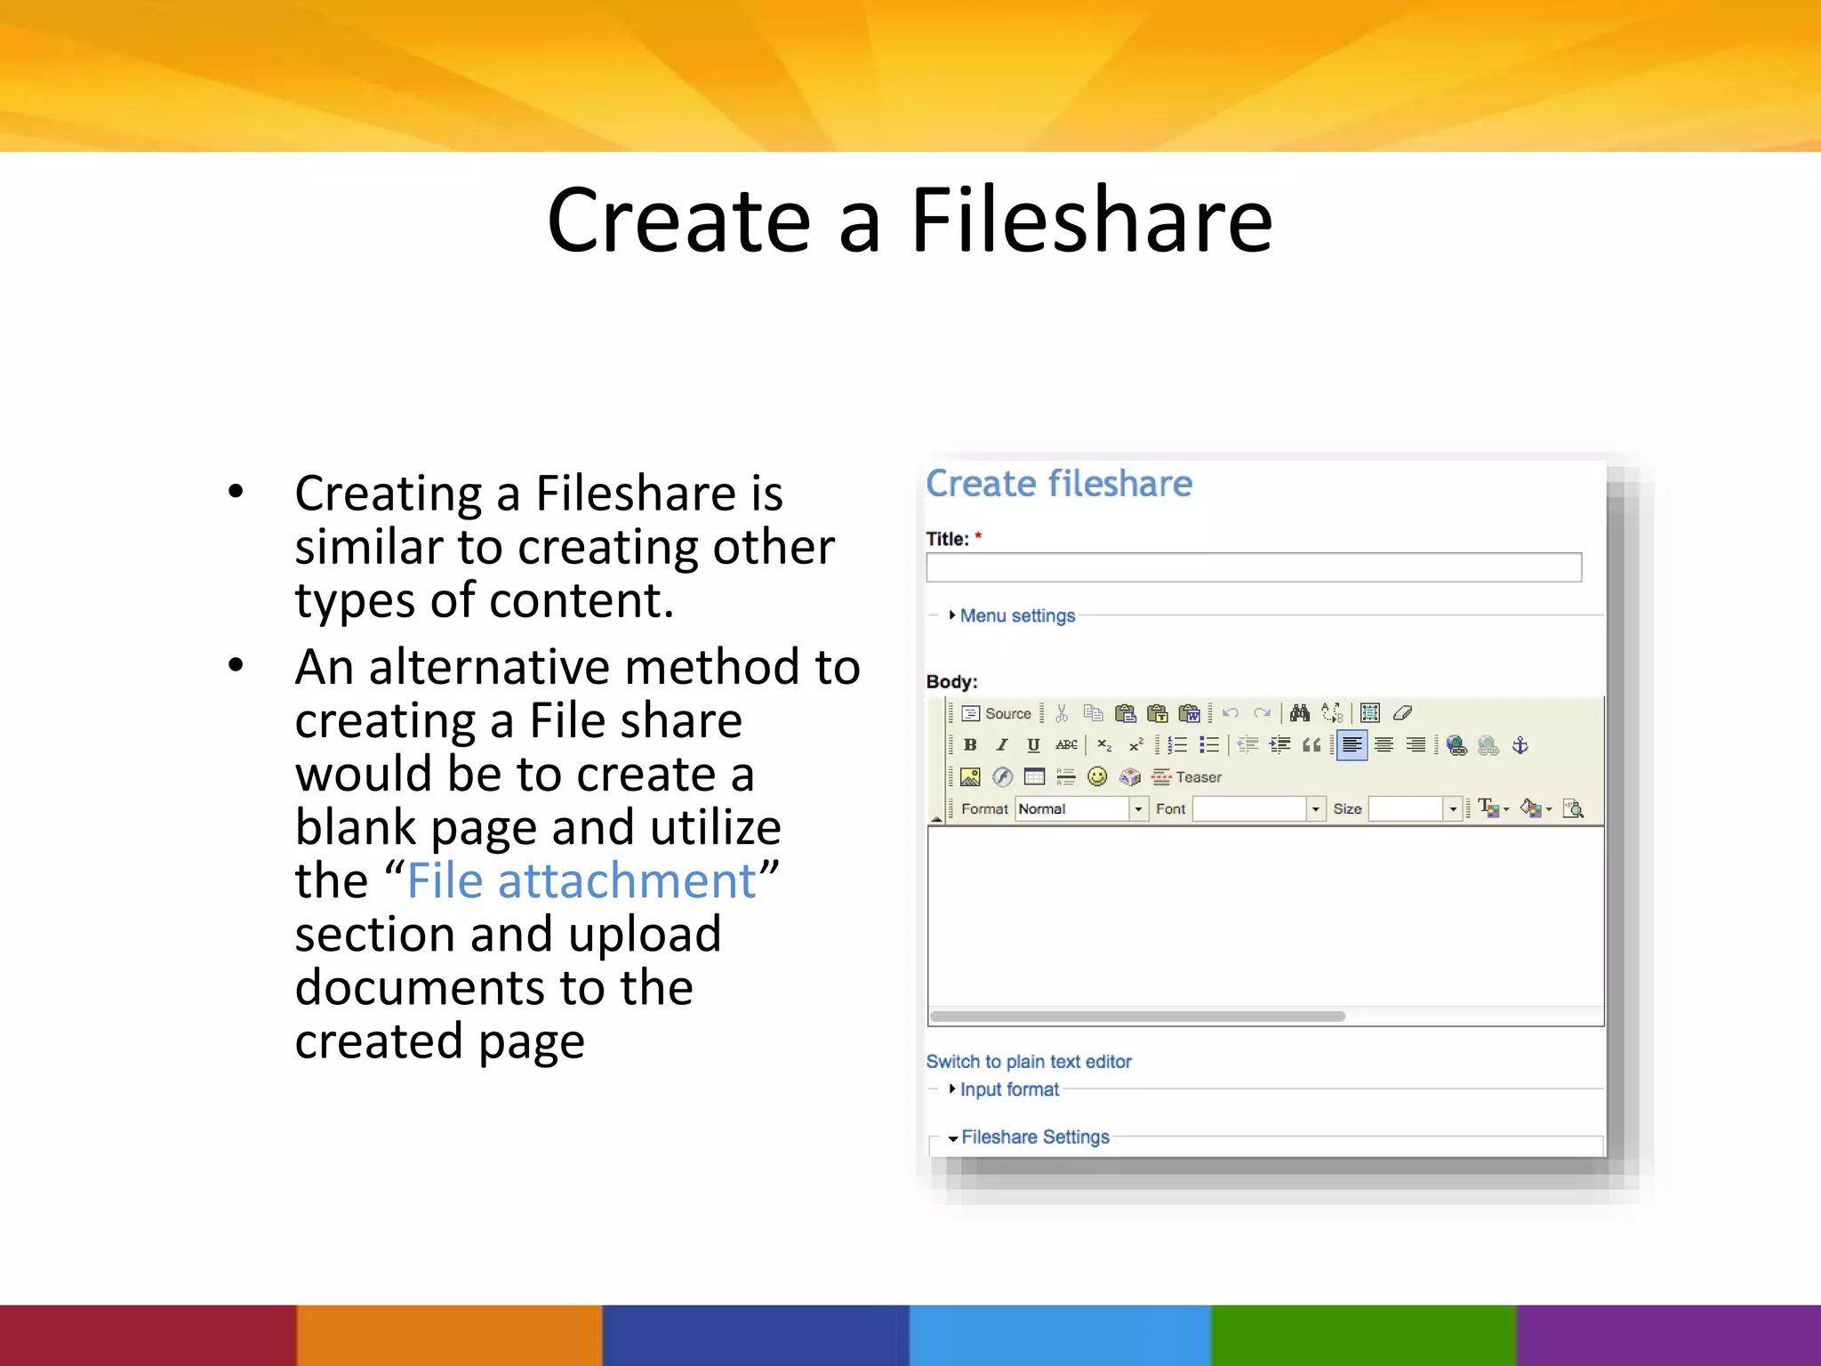Toggle Bold formatting
Viewport: 1821px width, 1366px height.
point(970,745)
